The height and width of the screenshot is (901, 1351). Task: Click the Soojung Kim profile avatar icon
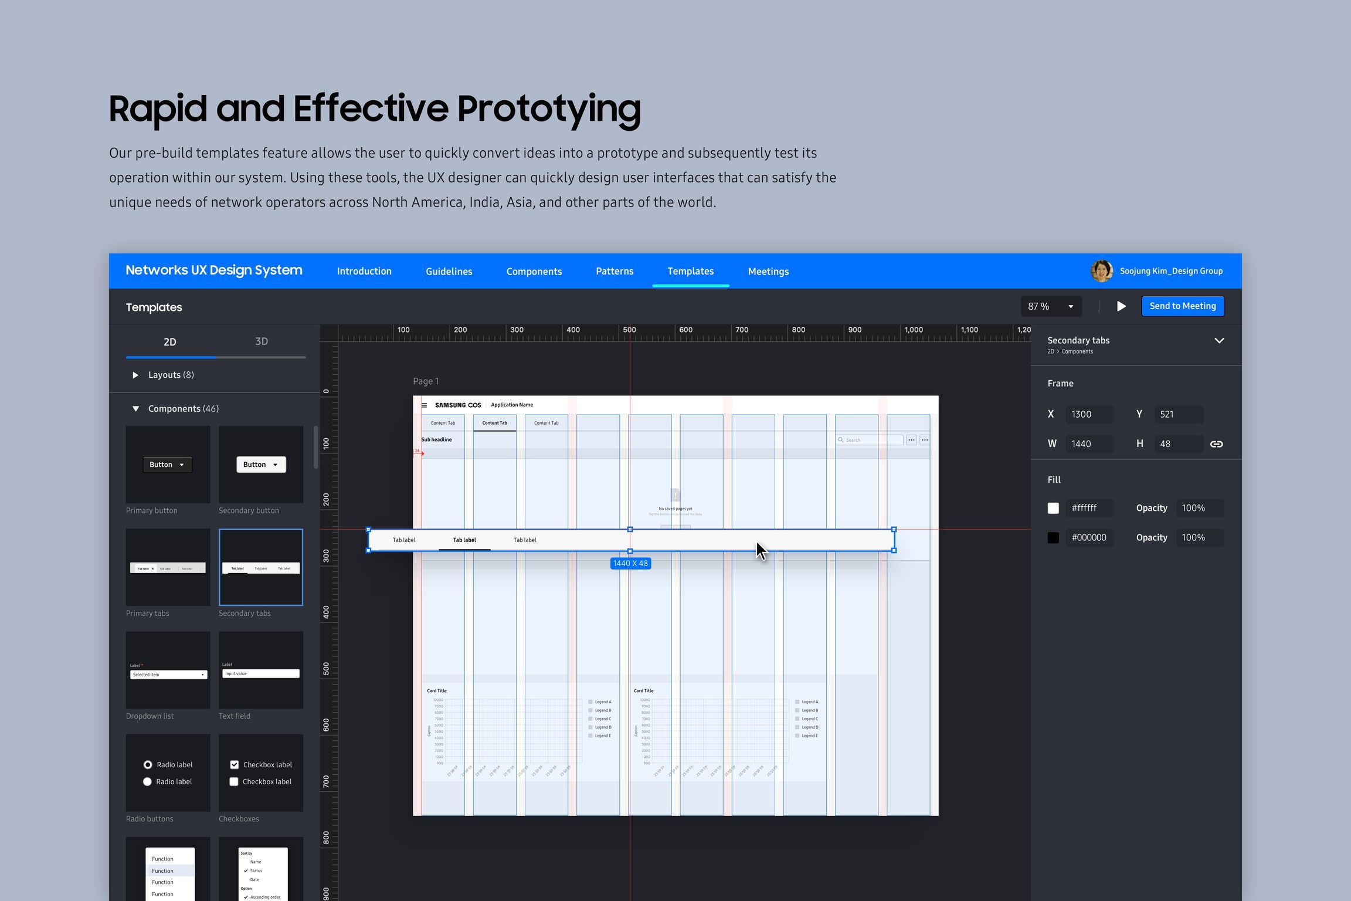1102,270
